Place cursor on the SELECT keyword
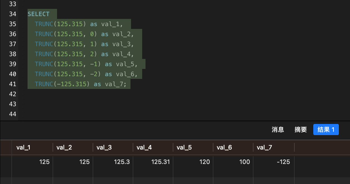Screen dimensions: 350x184 38,14
